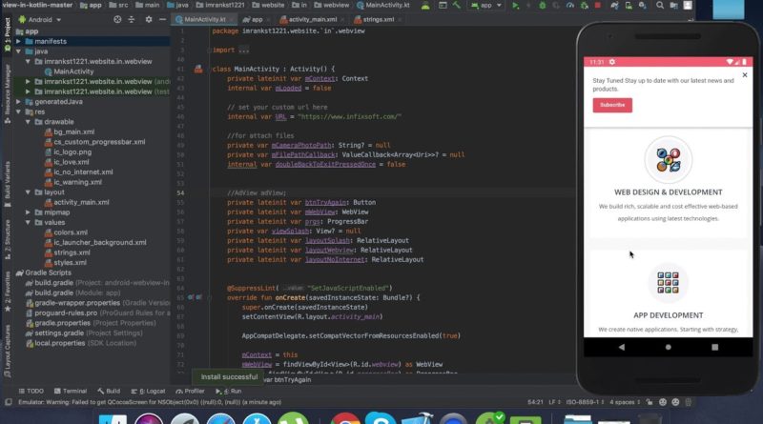Click the scroll-from-source target icon
This screenshot has height=424, width=763.
click(117, 19)
